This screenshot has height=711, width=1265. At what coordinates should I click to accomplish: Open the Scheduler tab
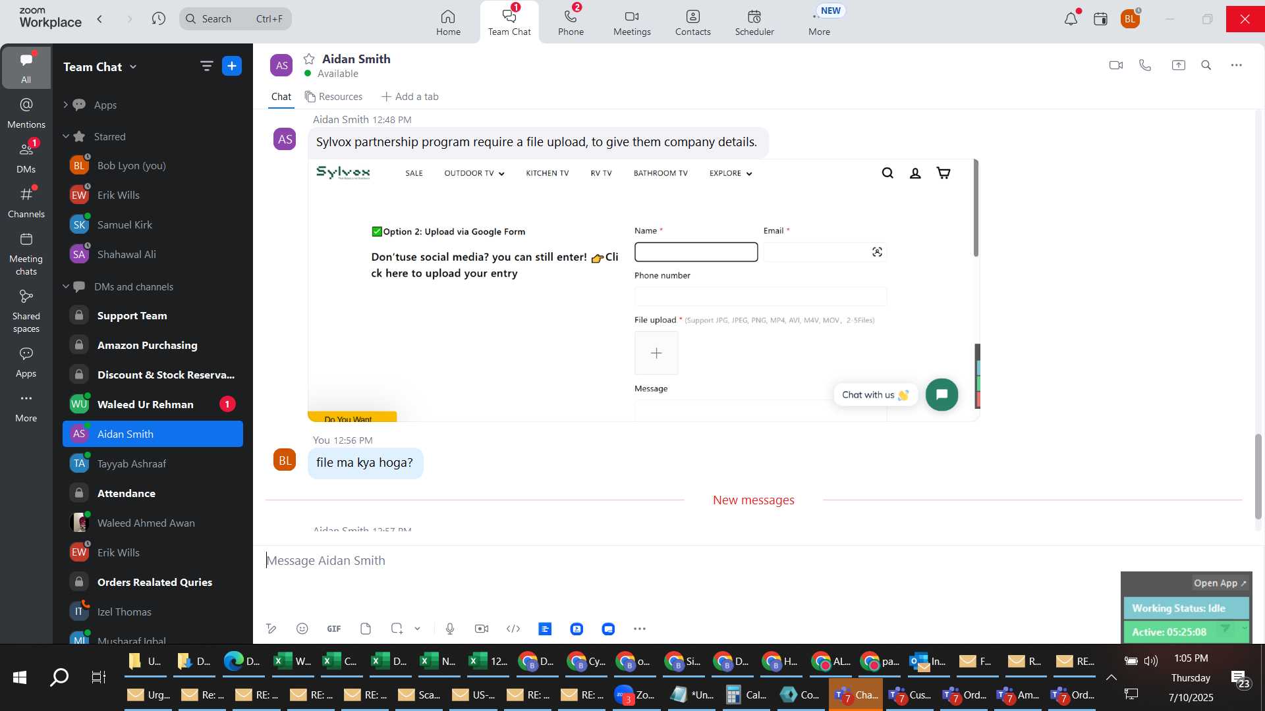click(754, 22)
